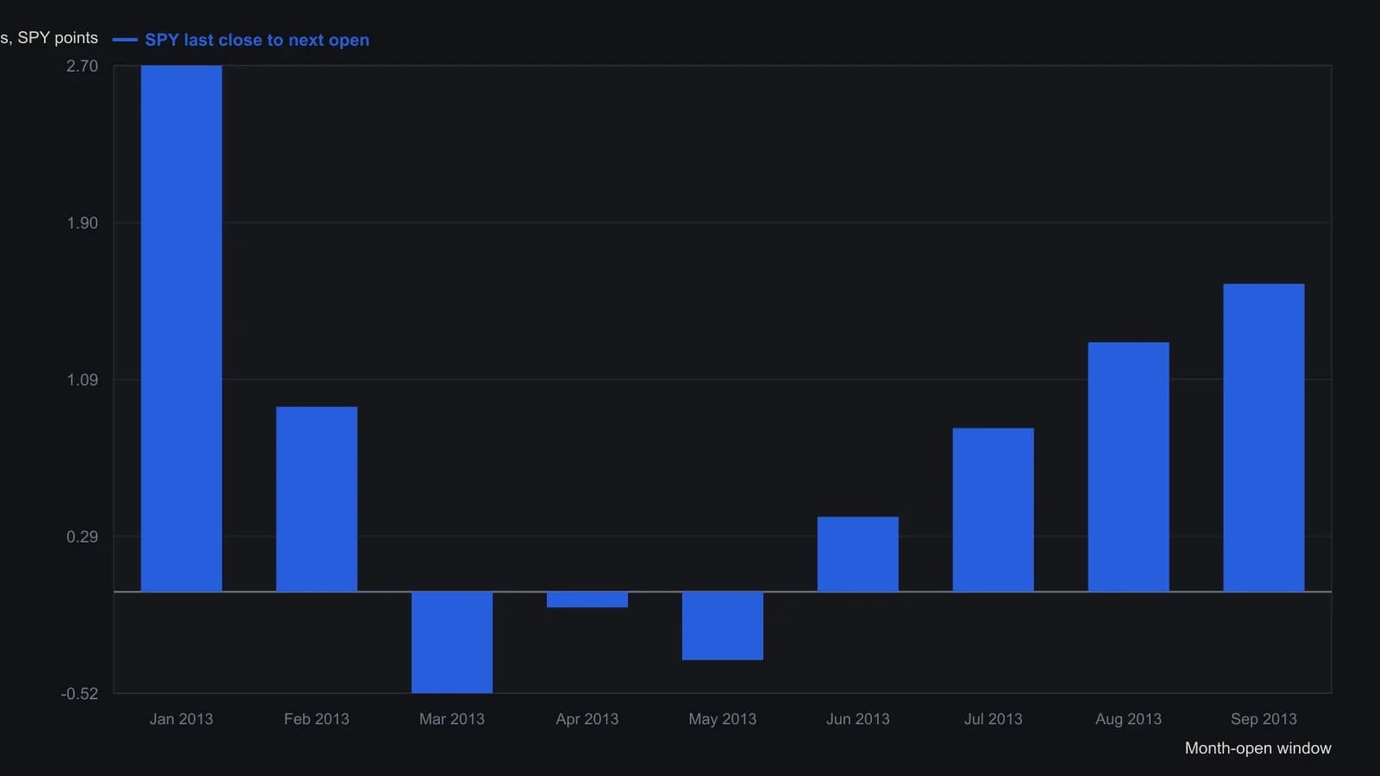This screenshot has width=1380, height=776.
Task: Click the -0.52 y-axis value
Action: (79, 694)
